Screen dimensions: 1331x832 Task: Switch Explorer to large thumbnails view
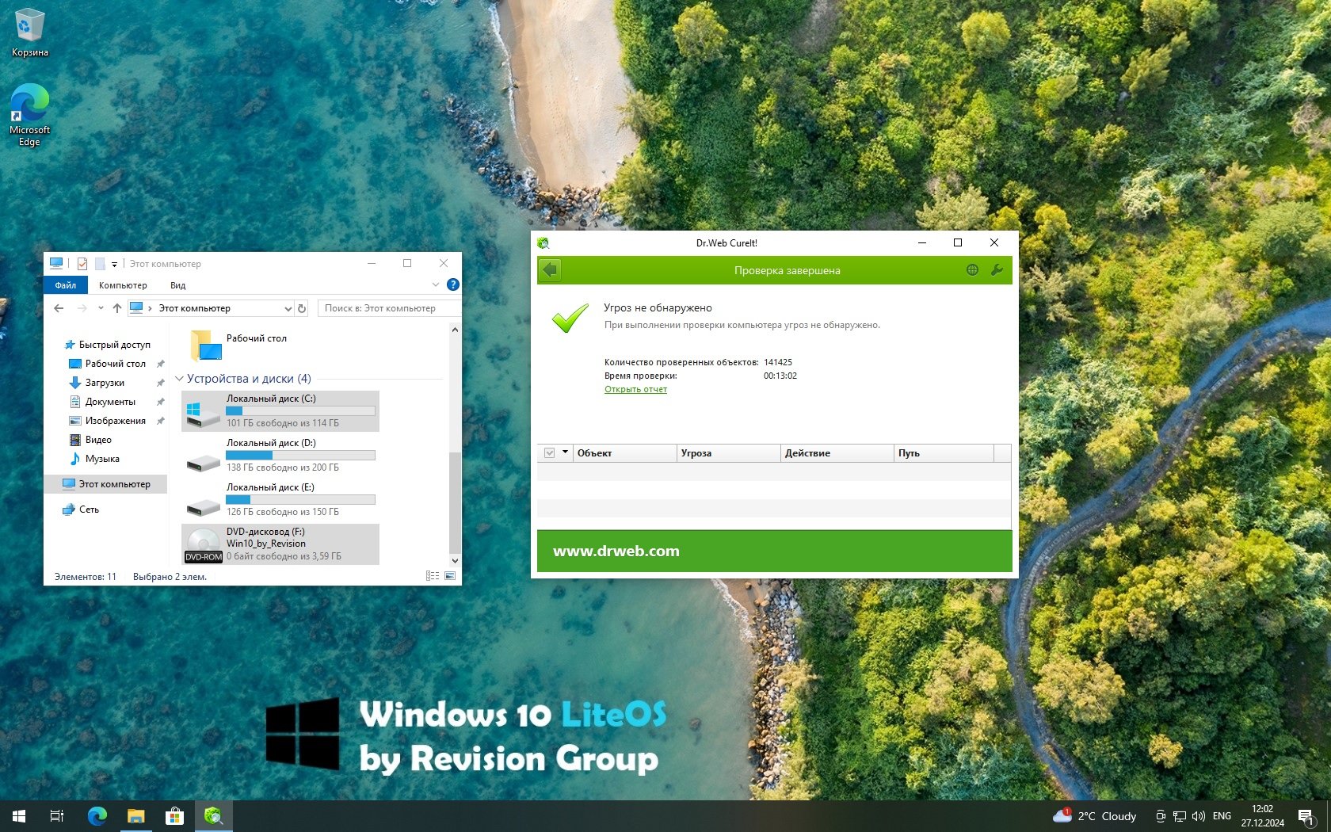[450, 576]
